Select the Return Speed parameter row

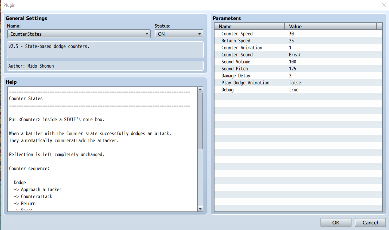pos(298,41)
